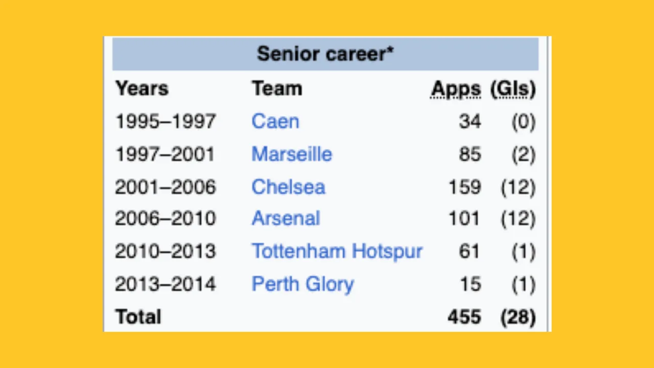Click the (28) total goals value

518,317
